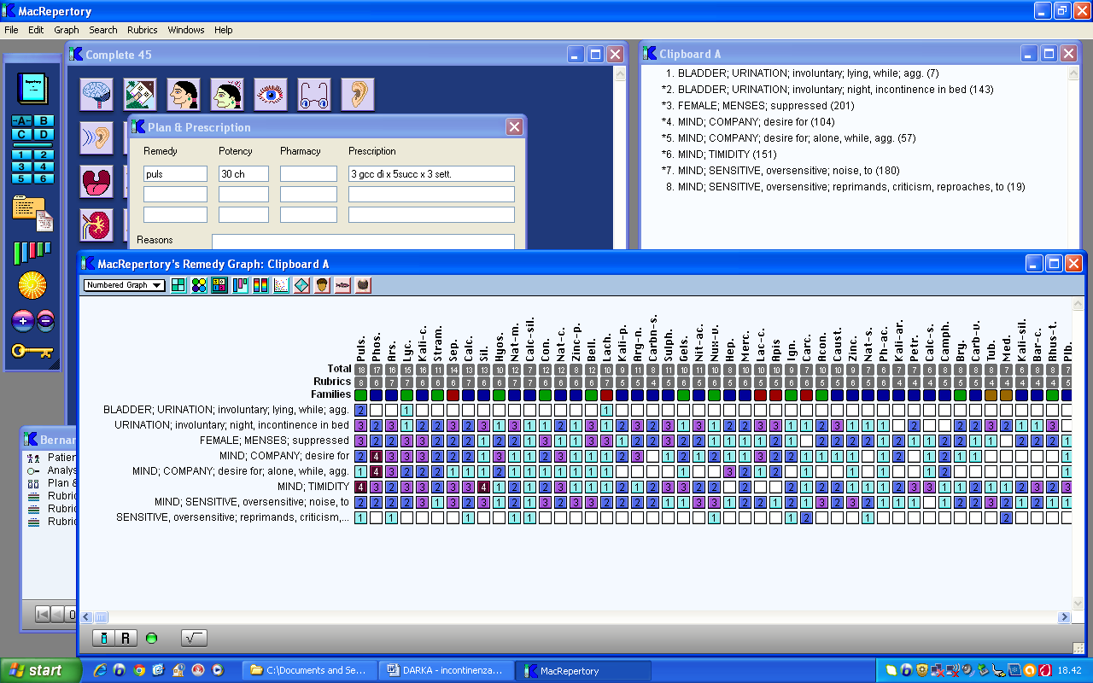Click the repertory book icon in the palette
Image resolution: width=1093 pixels, height=683 pixels.
tap(32, 89)
